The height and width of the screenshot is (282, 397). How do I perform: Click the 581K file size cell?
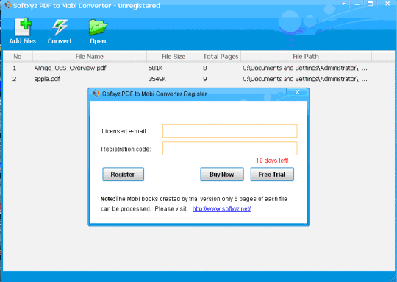coord(155,68)
